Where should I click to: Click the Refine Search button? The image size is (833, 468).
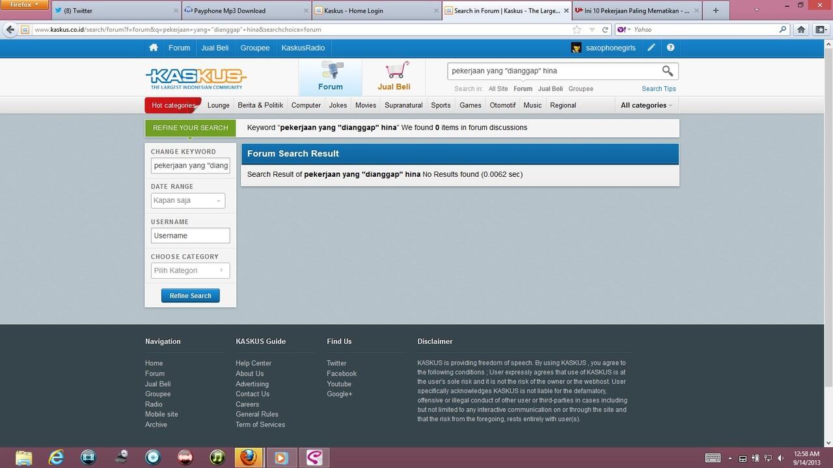[191, 296]
